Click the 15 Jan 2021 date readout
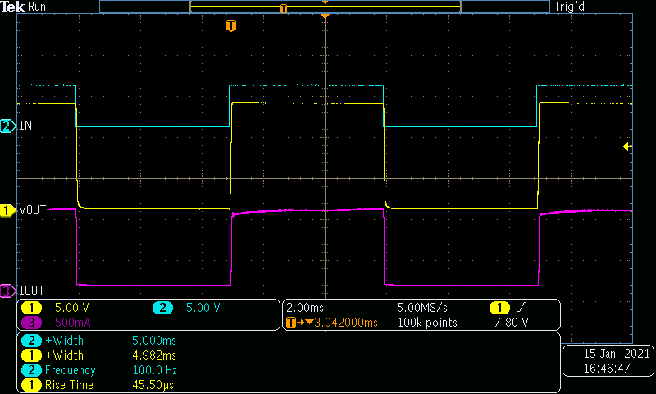Viewport: 656px width, 394px height. [x=617, y=354]
